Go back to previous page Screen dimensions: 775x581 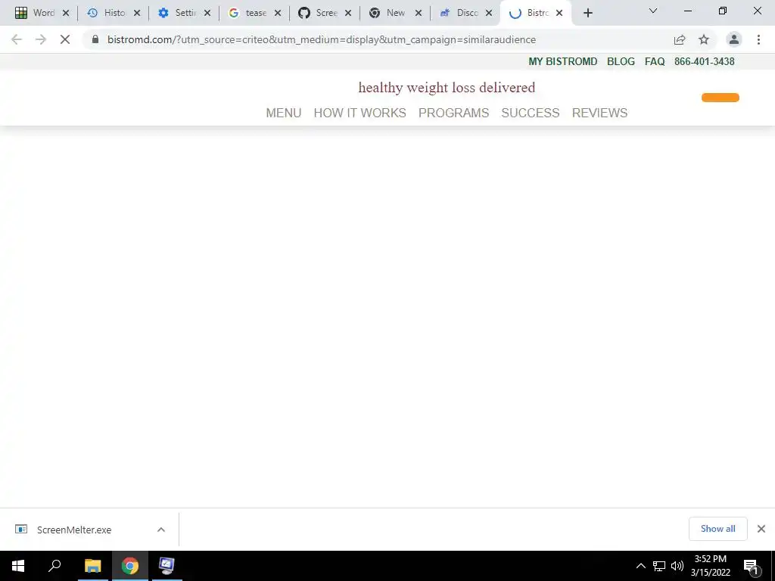point(17,39)
